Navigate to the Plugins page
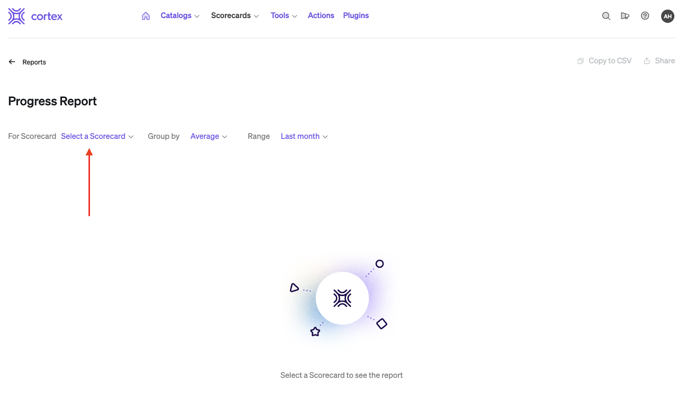This screenshot has width=688, height=397. click(356, 15)
